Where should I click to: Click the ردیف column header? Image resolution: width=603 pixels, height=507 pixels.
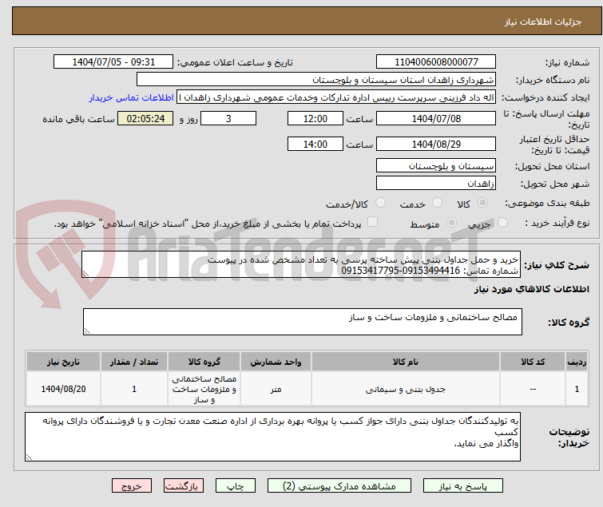(577, 362)
